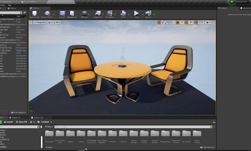Open camera speed setting in viewport
This screenshot has width=251, height=151.
(208, 22)
